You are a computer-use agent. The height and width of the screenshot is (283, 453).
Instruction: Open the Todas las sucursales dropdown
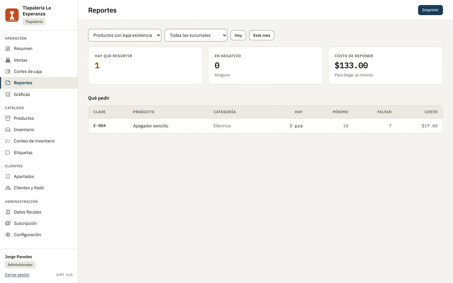(196, 35)
